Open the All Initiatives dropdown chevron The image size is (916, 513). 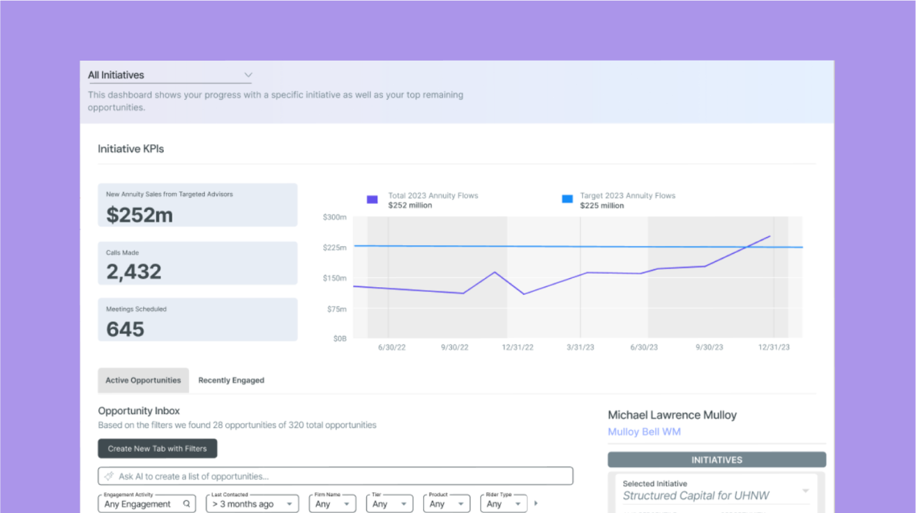pyautogui.click(x=248, y=75)
